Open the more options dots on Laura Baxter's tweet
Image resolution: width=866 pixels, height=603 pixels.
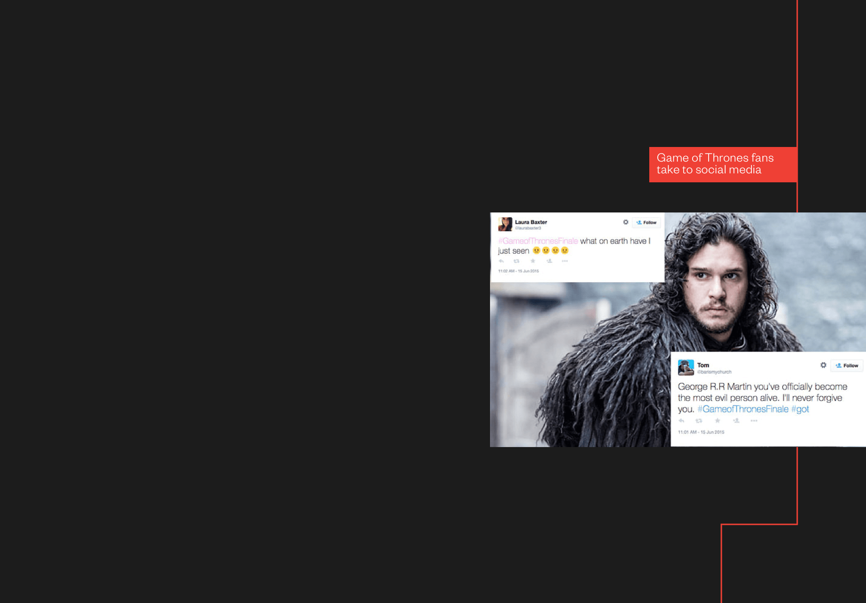(564, 261)
